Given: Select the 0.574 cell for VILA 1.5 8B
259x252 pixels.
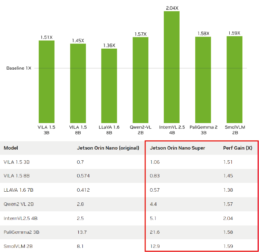Looking at the screenshot, I should tap(83, 176).
